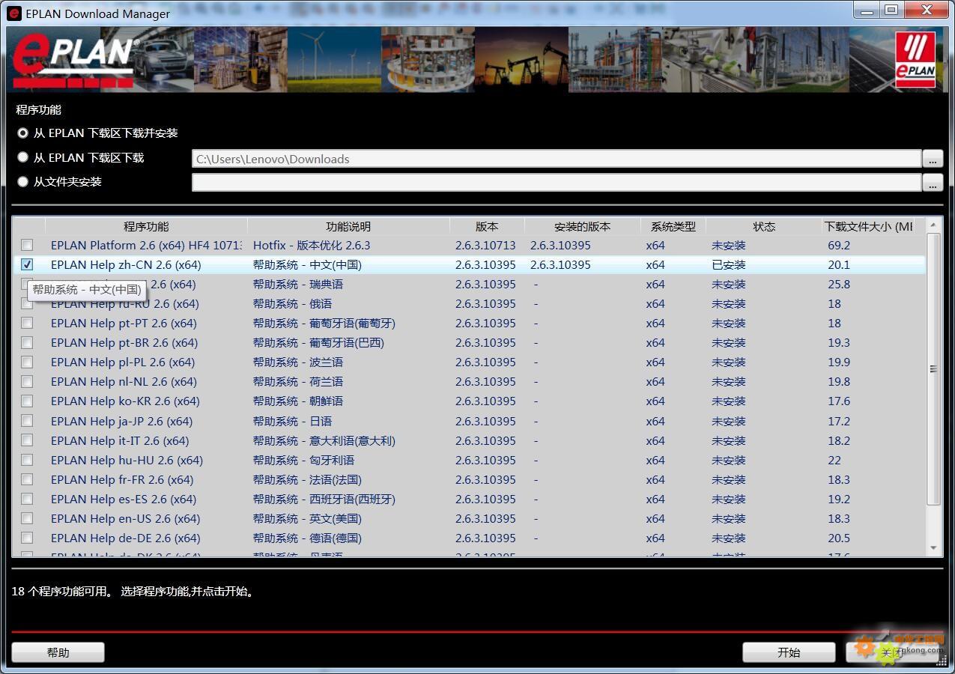Check EPLAN Help it-IT checkbox

pyautogui.click(x=27, y=440)
